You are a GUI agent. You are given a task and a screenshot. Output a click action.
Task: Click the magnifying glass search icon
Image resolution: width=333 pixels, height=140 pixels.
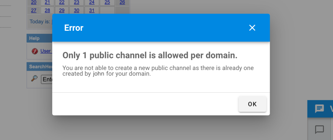(x=34, y=79)
